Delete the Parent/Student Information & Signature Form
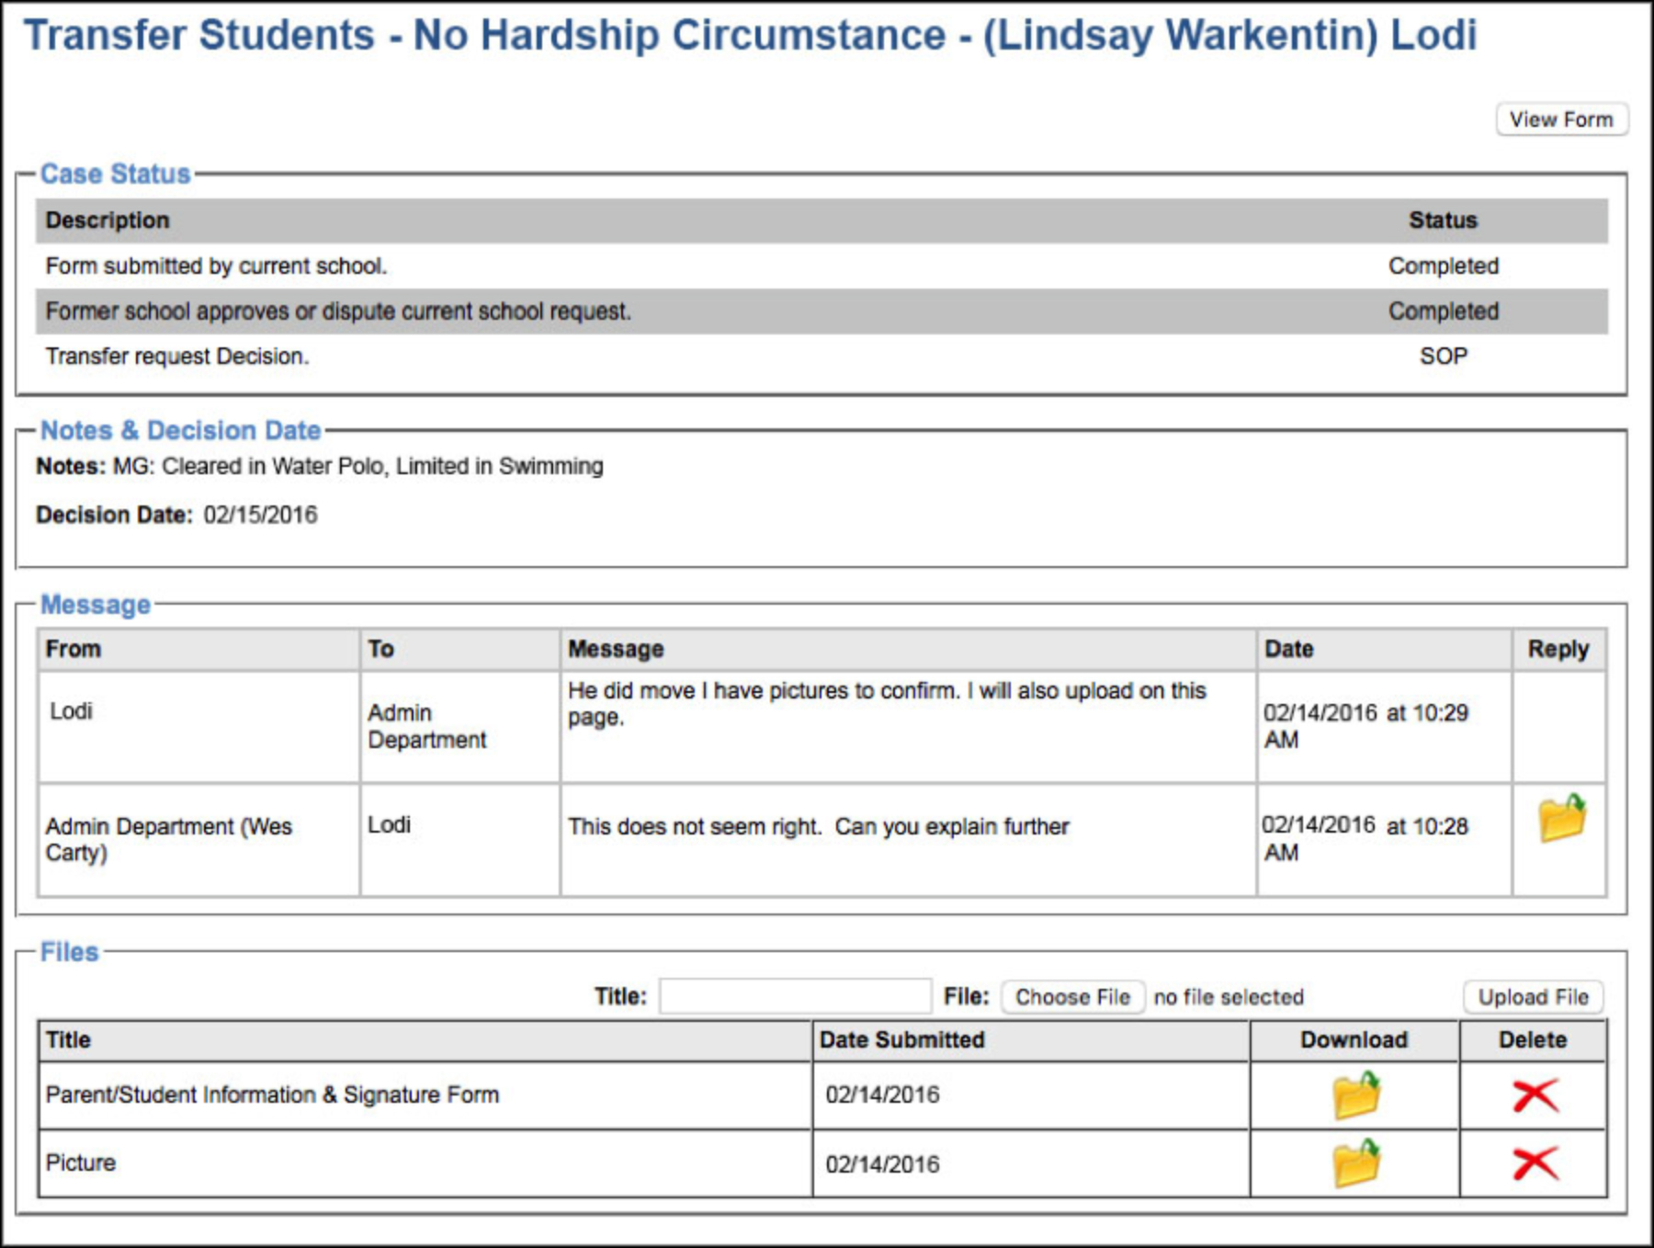The image size is (1654, 1248). tap(1535, 1095)
